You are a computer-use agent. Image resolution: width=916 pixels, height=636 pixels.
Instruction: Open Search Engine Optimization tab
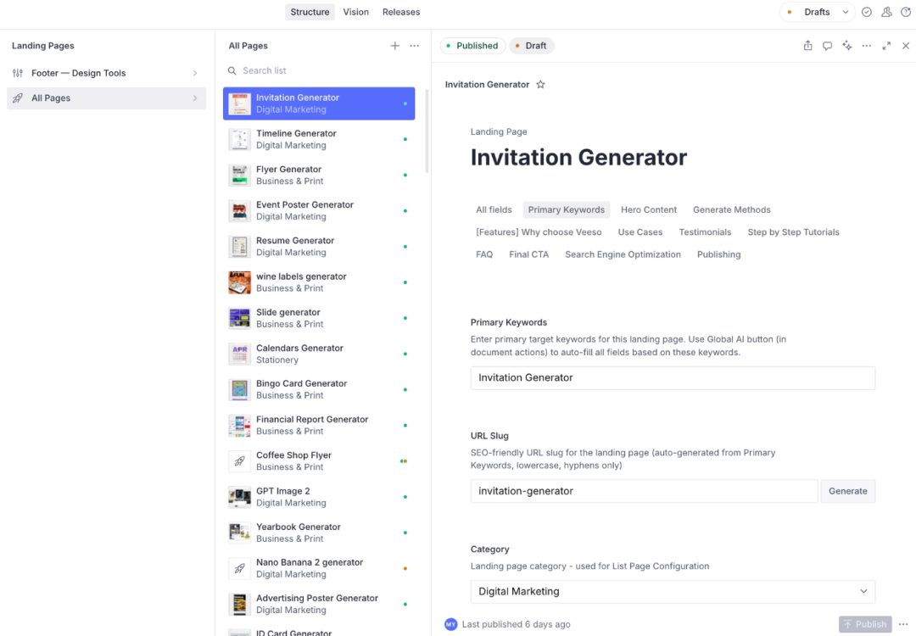coord(623,254)
